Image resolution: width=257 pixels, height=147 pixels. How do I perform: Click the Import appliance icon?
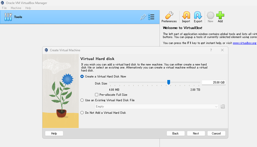(x=186, y=17)
